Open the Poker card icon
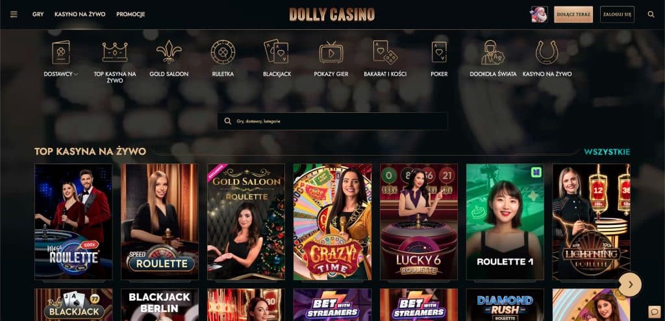The height and width of the screenshot is (321, 665). tap(439, 52)
